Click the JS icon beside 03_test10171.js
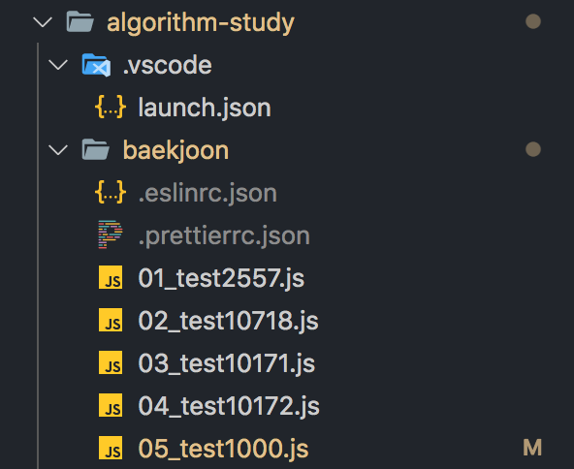 tap(111, 362)
